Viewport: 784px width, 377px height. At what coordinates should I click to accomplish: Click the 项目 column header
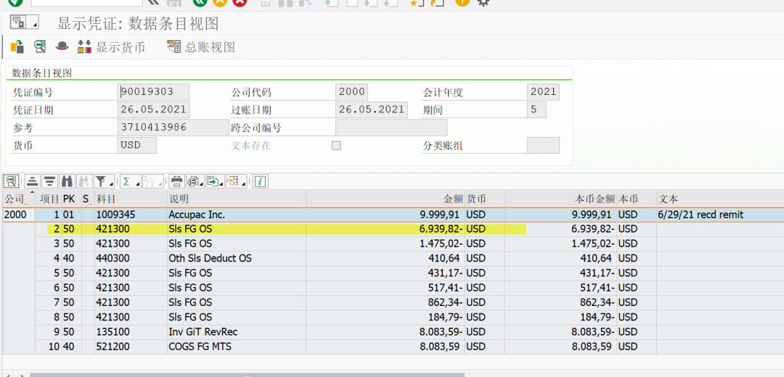pyautogui.click(x=49, y=199)
